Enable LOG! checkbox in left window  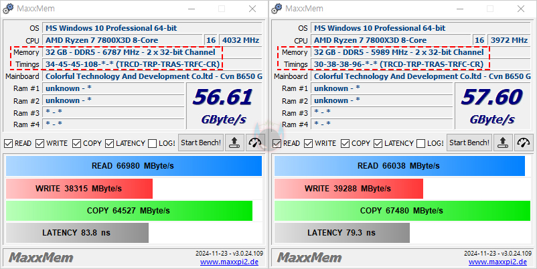[x=152, y=143]
